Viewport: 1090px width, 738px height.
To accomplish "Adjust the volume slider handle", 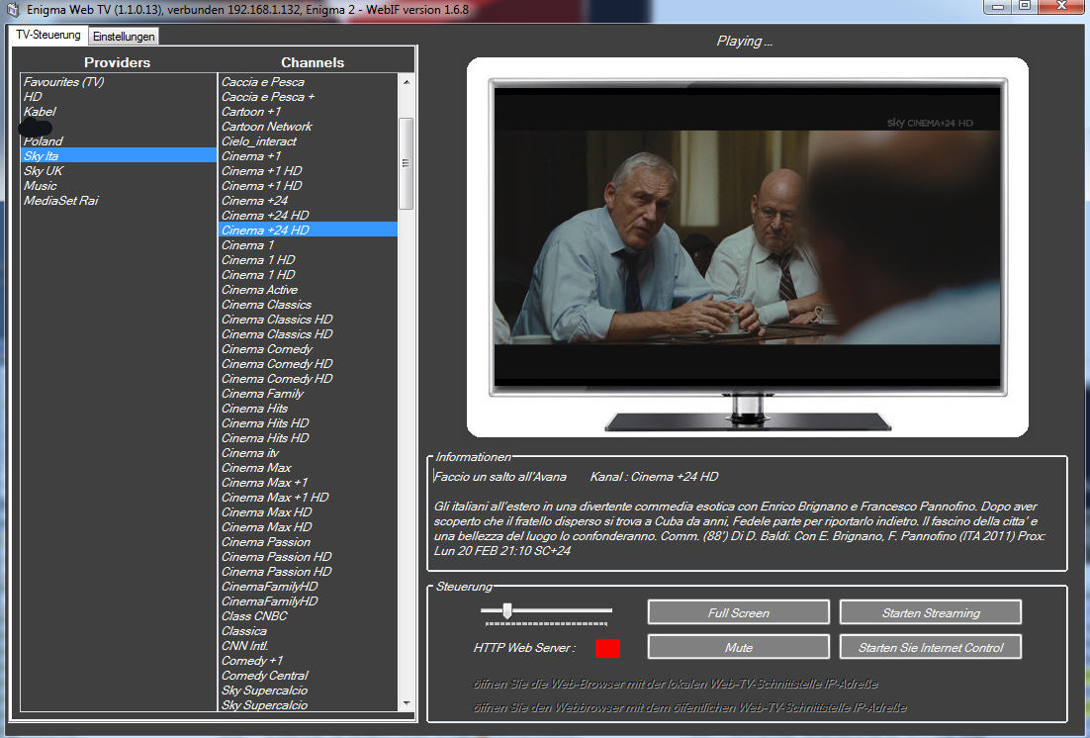I will (506, 610).
